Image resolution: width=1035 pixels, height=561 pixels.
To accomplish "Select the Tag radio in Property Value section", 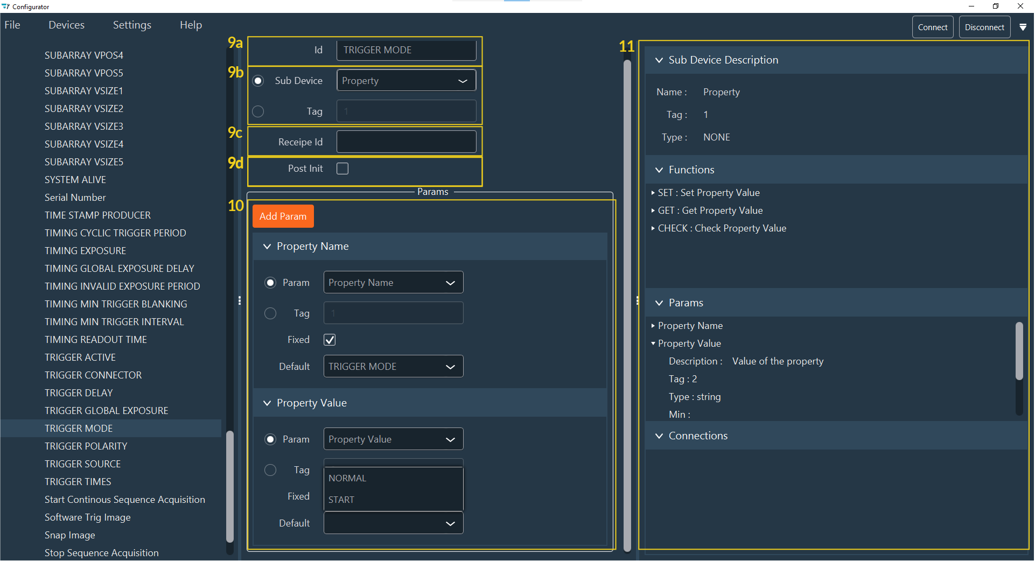I will tap(270, 469).
